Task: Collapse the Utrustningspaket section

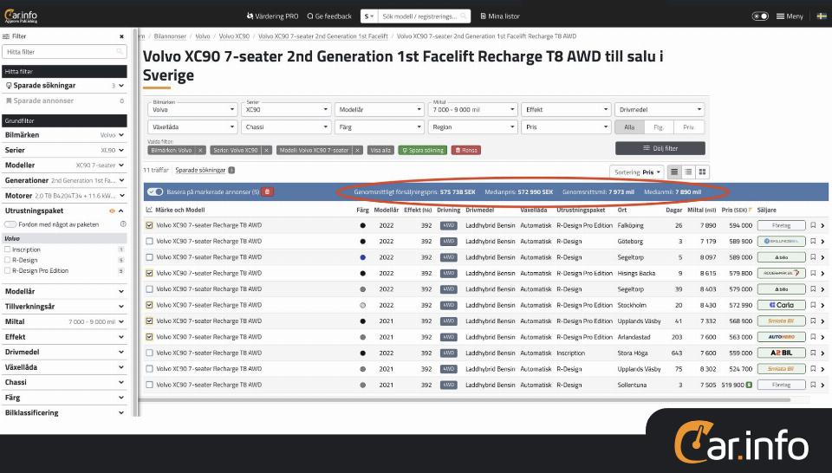Action: pyautogui.click(x=121, y=211)
